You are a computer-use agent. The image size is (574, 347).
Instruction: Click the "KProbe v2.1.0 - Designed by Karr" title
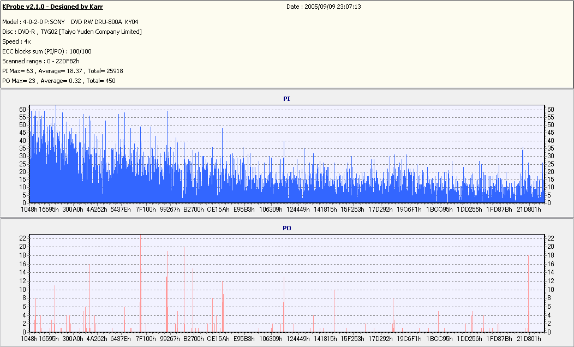[x=52, y=7]
